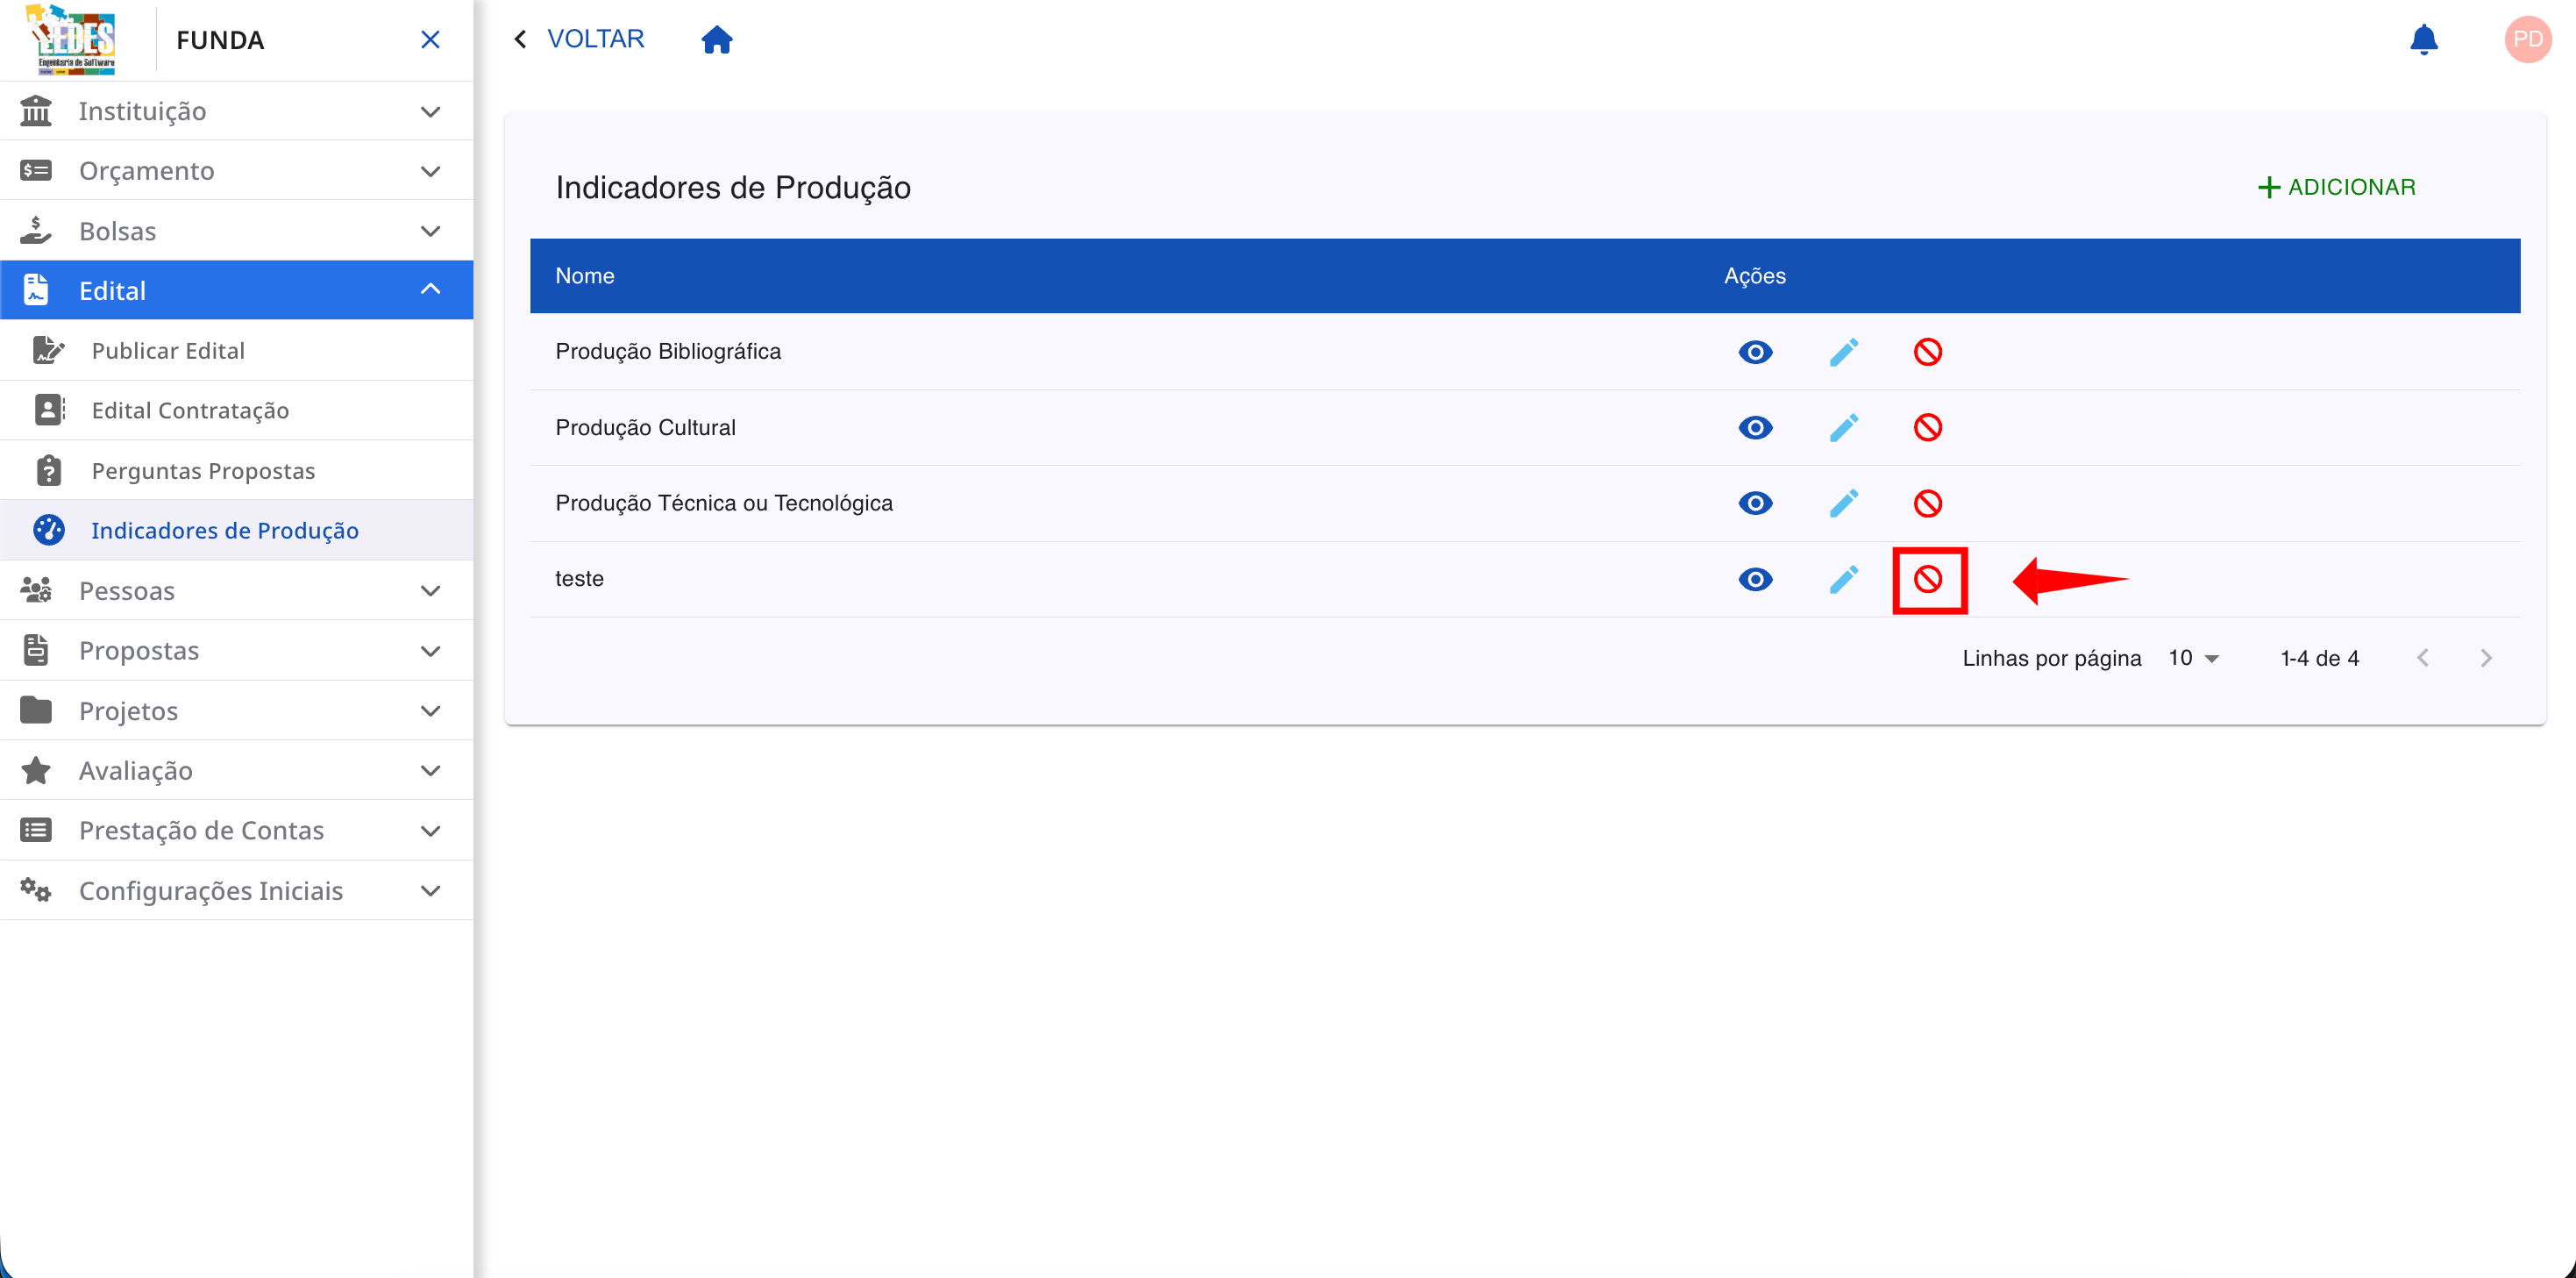The width and height of the screenshot is (2576, 1278).
Task: Click the FUNDA sidebar title
Action: click(220, 40)
